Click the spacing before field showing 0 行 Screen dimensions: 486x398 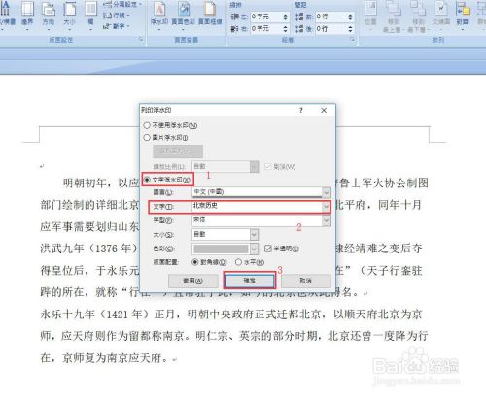coord(330,17)
